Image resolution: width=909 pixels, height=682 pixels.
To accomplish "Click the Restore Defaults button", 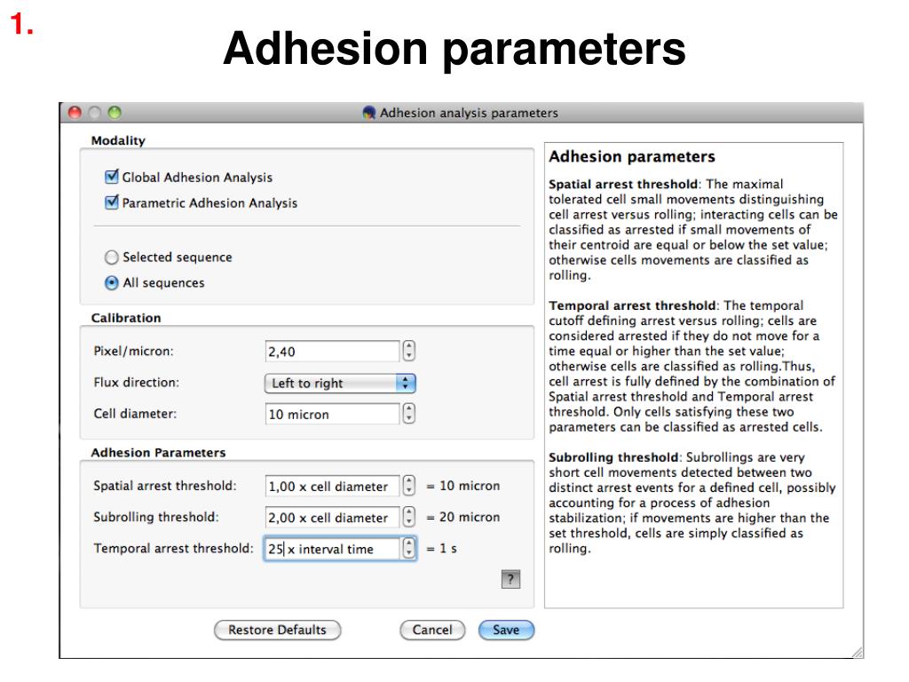I will pos(277,630).
